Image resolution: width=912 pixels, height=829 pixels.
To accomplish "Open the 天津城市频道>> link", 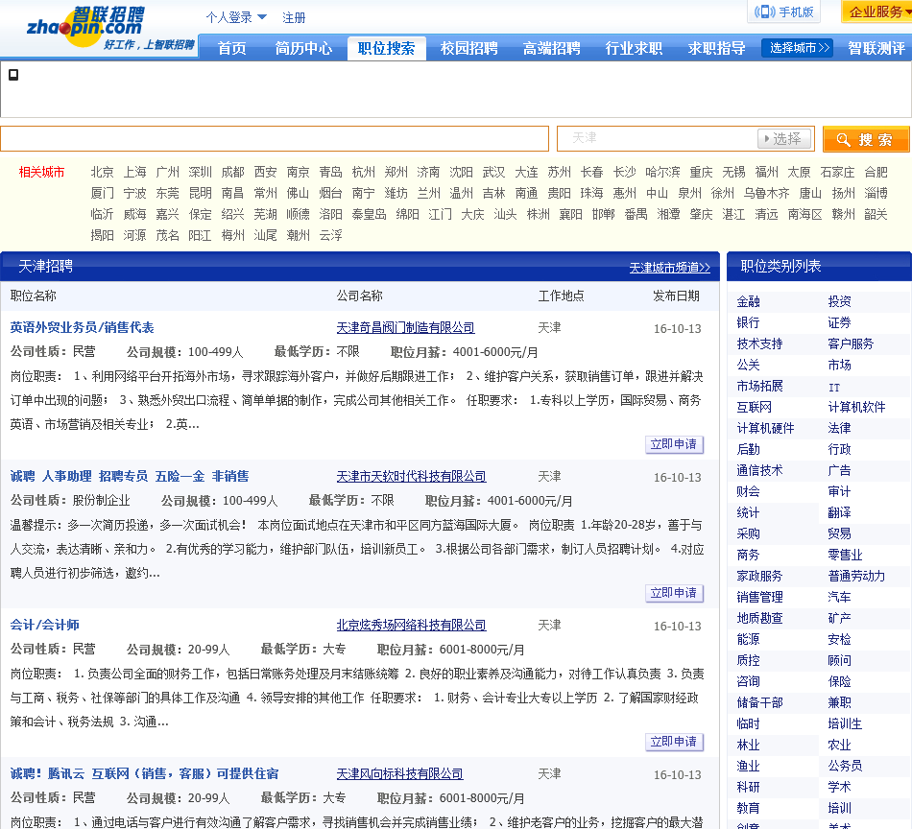I will [669, 268].
